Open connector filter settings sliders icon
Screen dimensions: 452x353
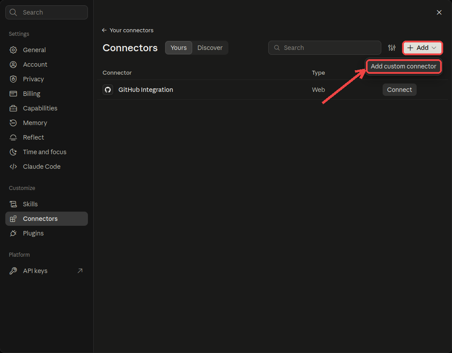392,48
